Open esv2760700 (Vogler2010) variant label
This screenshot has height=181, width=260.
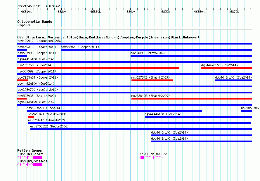click(38, 90)
